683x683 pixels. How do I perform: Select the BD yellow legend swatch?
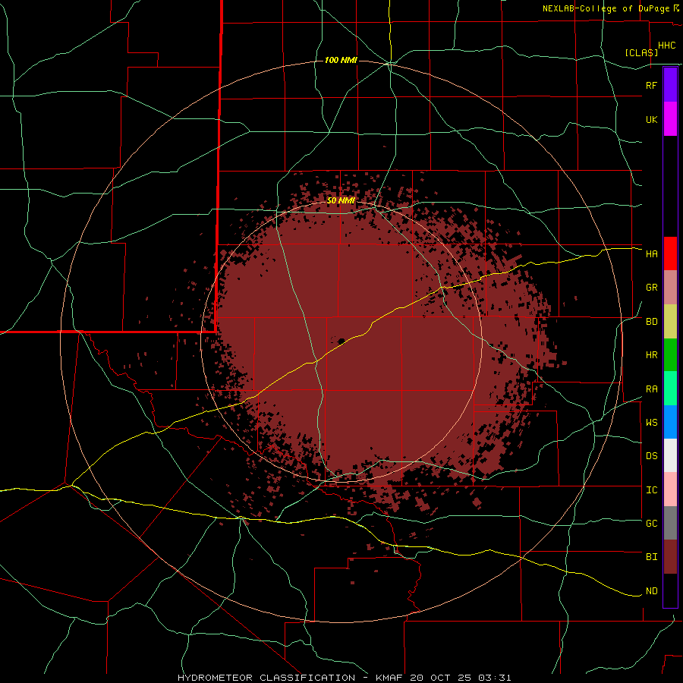670,321
